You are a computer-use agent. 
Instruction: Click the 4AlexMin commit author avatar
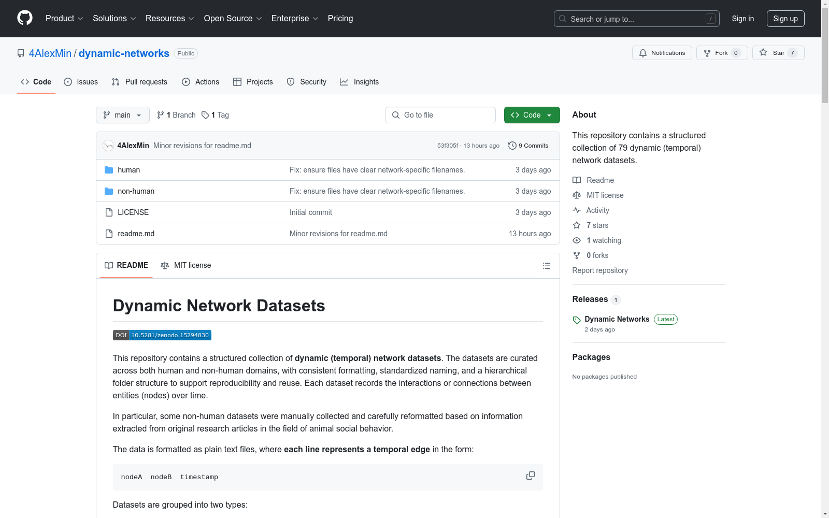108,146
